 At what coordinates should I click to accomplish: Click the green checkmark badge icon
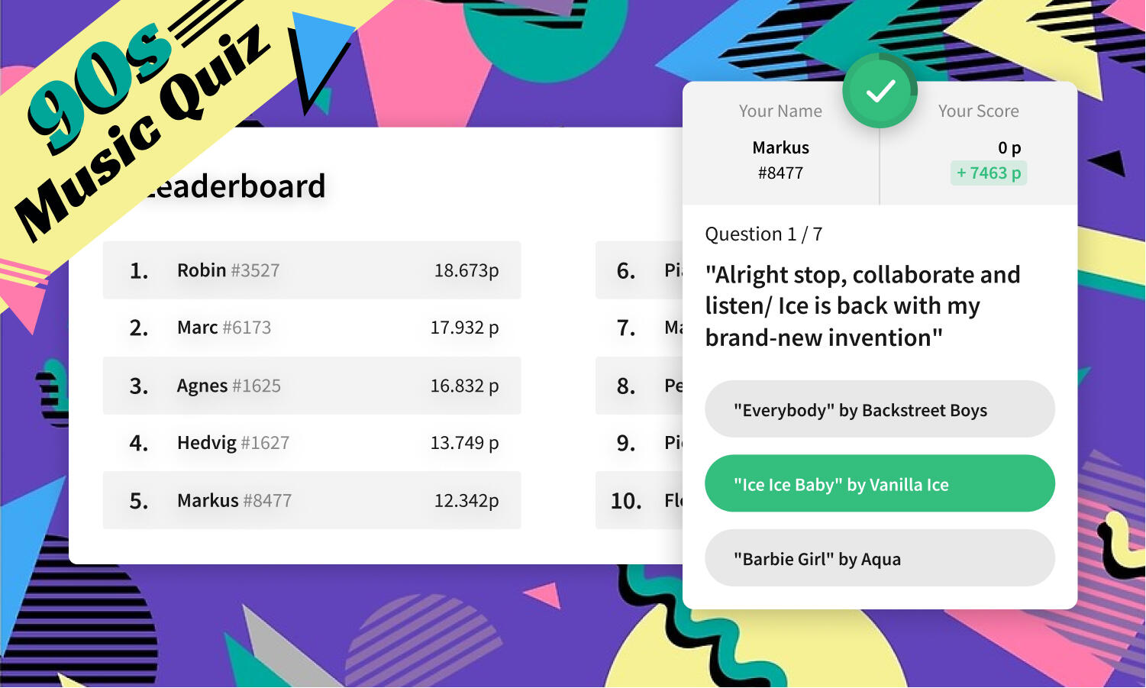click(880, 91)
